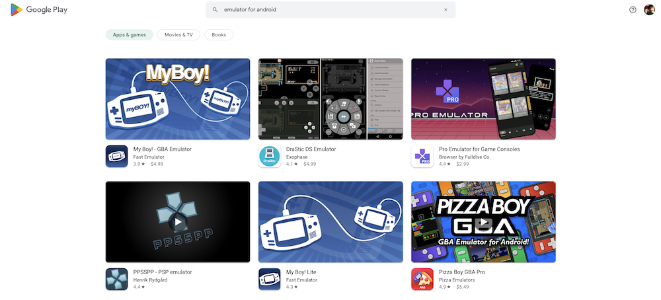The width and height of the screenshot is (661, 300).
Task: Select the Apps & games filter
Action: 130,35
